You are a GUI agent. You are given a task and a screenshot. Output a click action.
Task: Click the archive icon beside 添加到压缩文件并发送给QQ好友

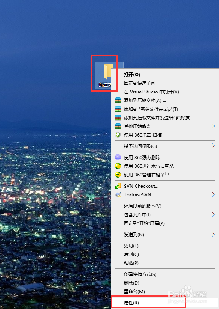pyautogui.click(x=118, y=118)
